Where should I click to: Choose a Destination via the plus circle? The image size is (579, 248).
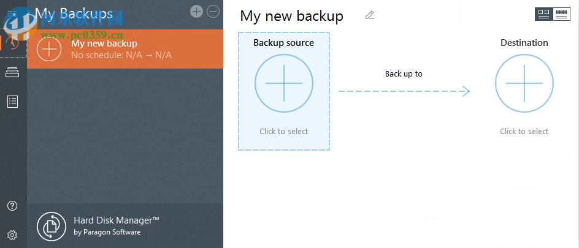click(x=524, y=83)
